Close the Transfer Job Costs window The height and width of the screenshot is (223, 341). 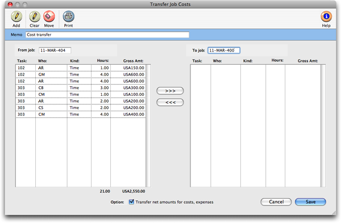click(10, 5)
